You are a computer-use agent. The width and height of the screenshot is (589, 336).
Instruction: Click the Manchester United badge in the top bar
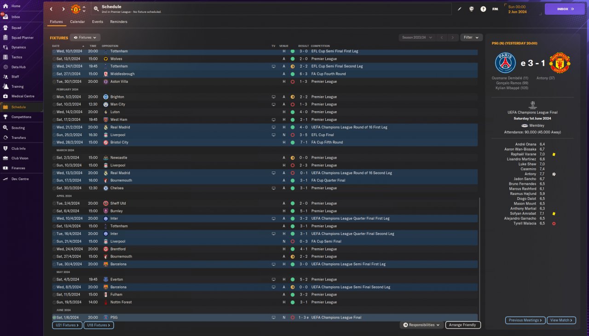click(75, 9)
